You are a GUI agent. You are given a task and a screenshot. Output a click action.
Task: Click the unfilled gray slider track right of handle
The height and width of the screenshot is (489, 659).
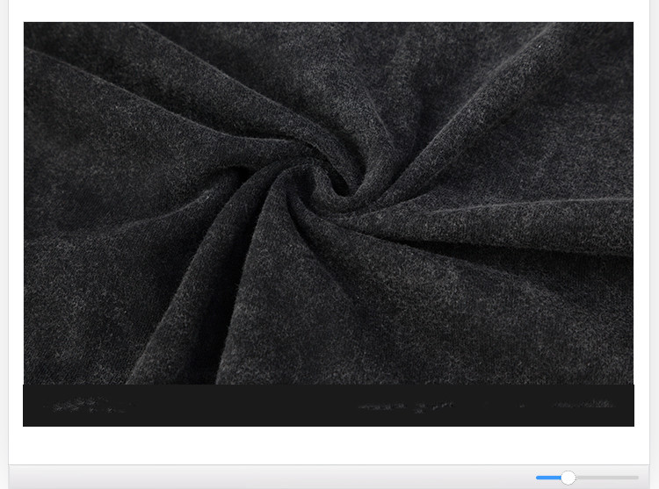click(x=606, y=478)
